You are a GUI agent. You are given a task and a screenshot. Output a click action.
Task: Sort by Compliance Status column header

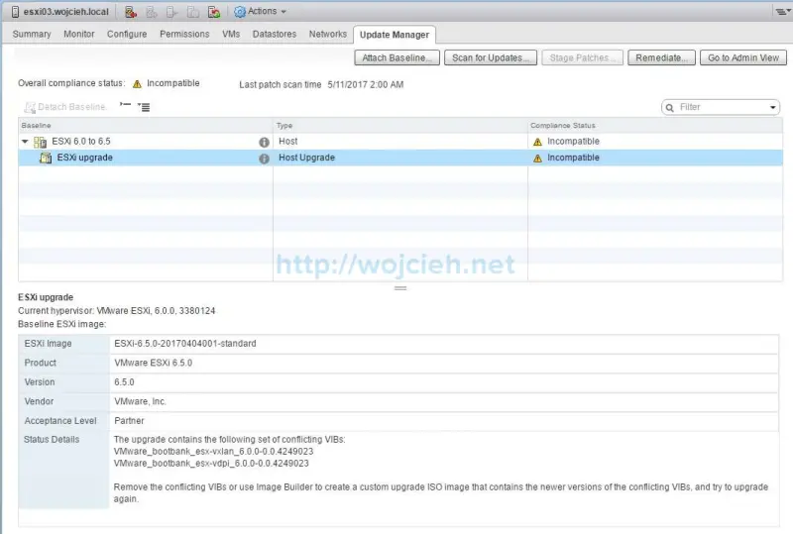click(655, 126)
